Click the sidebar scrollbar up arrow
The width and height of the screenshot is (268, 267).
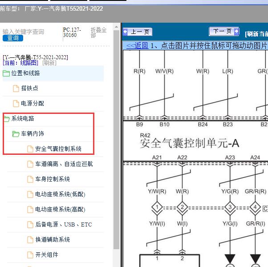116,27
